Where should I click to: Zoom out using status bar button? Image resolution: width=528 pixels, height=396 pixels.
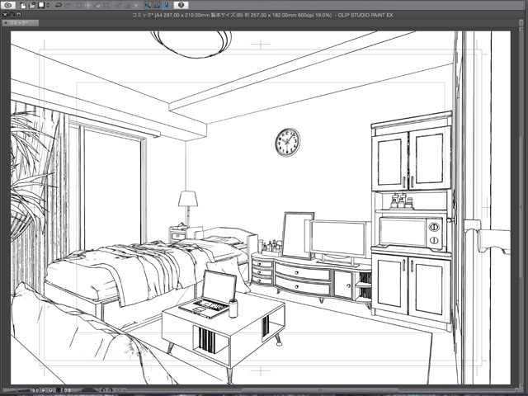point(44,390)
